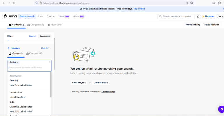224x116 pixels.
Task: Open the Intent navigation item
Action: point(64,16)
